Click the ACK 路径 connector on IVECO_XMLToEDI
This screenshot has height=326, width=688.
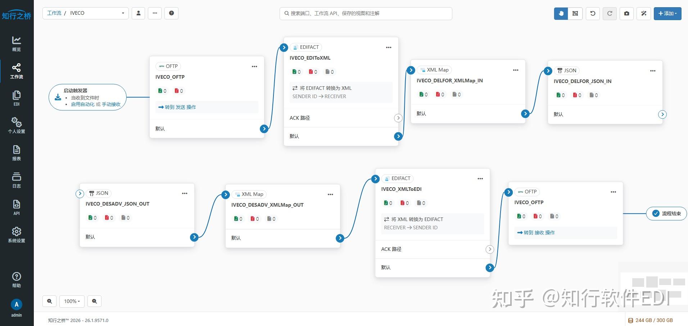tap(490, 249)
